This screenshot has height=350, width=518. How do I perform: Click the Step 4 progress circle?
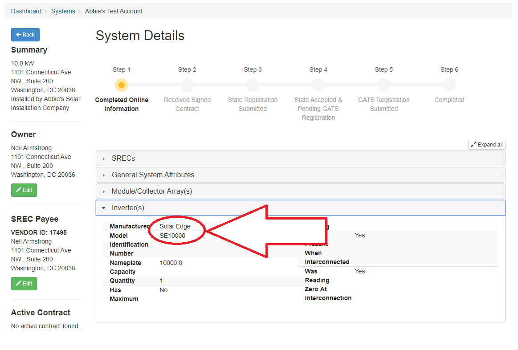(318, 85)
